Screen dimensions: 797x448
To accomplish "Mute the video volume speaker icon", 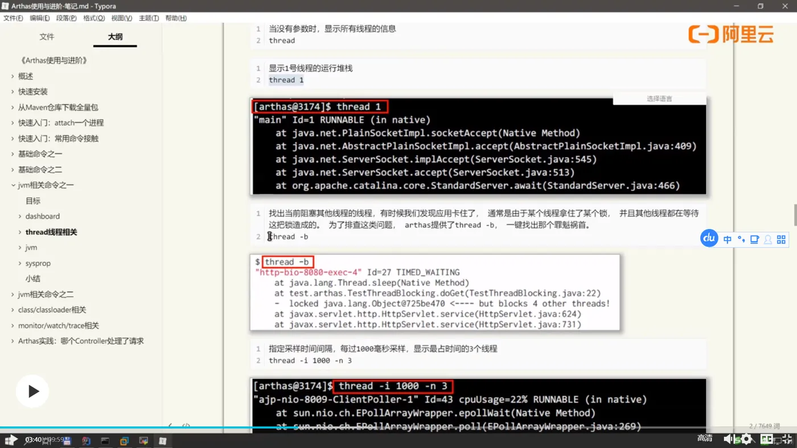I will 728,439.
